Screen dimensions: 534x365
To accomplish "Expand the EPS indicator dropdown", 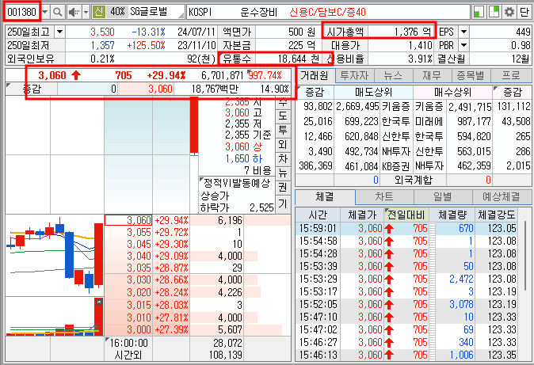I will (463, 32).
